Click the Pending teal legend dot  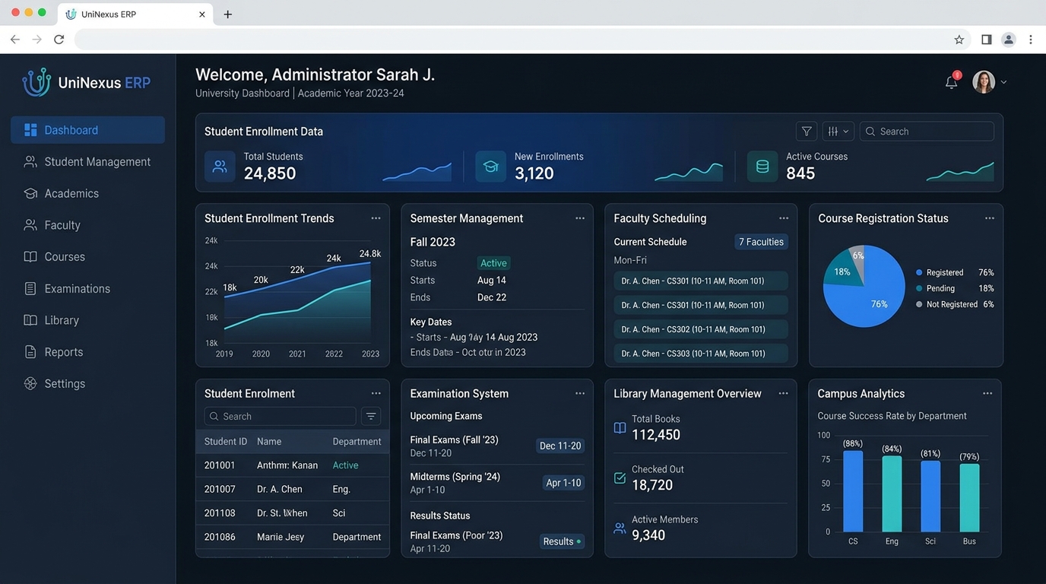point(919,288)
